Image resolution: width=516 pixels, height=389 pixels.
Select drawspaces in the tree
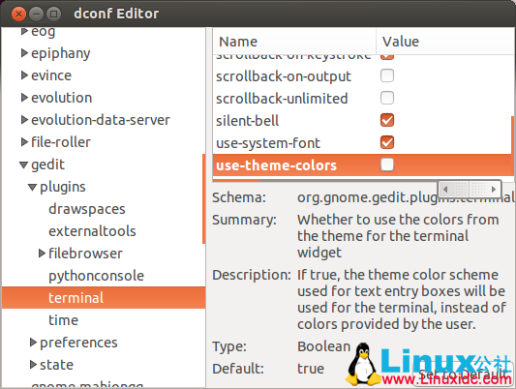(x=87, y=209)
